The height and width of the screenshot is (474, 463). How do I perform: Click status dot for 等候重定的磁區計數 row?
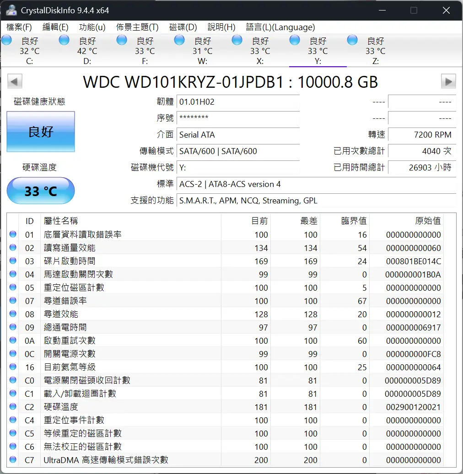[13, 433]
